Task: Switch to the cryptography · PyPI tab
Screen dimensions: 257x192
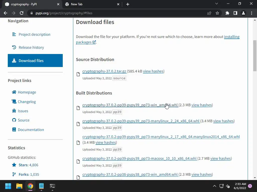Action: click(x=32, y=4)
